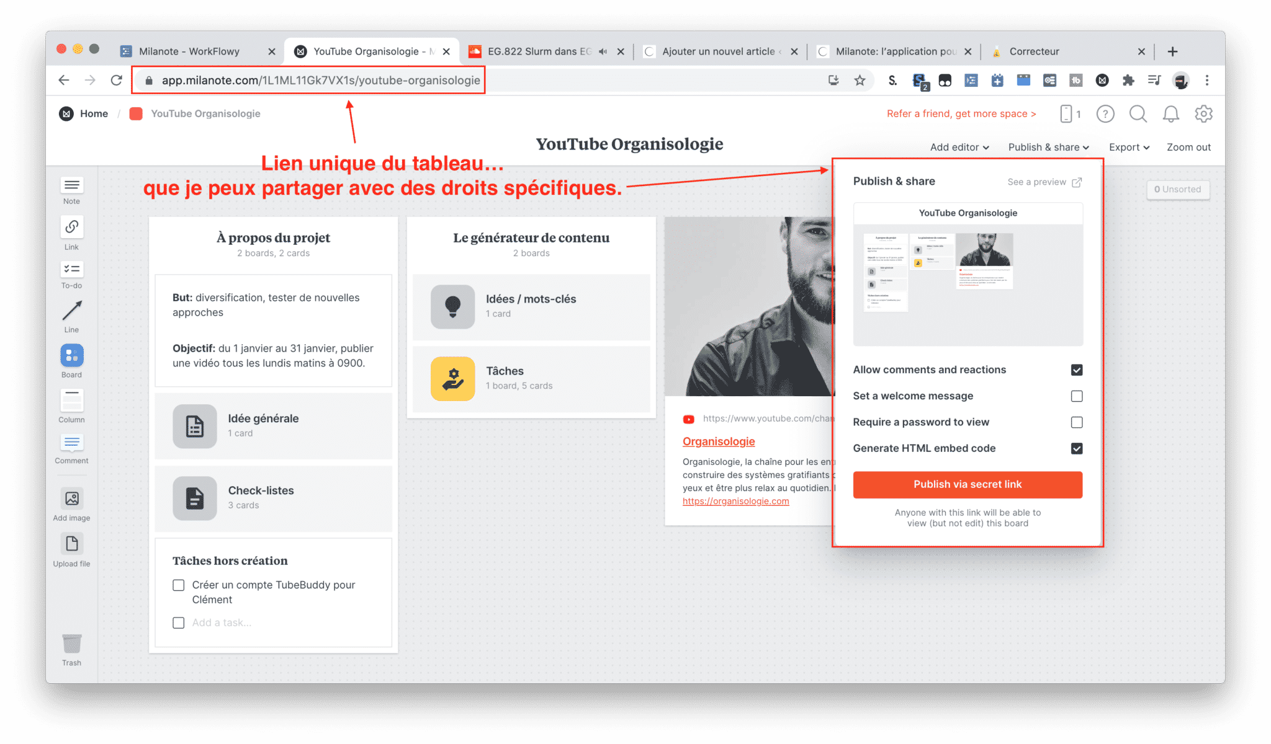Open the Export dropdown menu
Viewport: 1271px width, 744px height.
(1129, 148)
